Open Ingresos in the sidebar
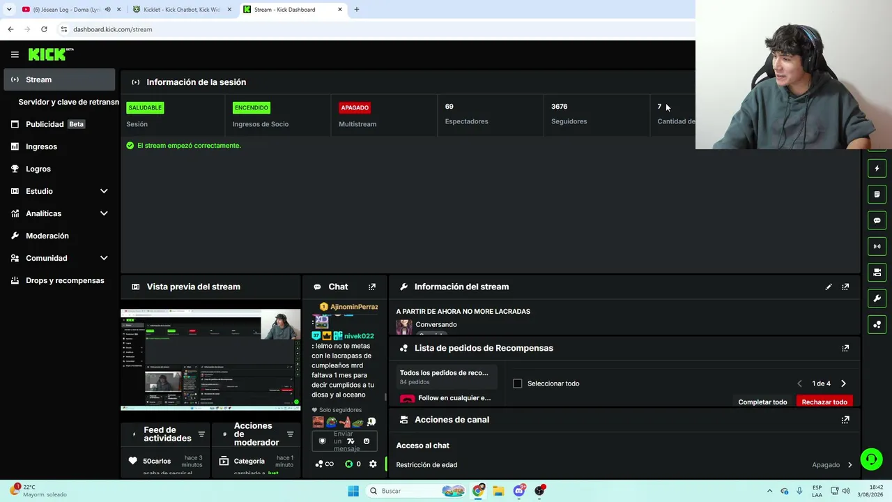This screenshot has height=502, width=892. pos(59,146)
